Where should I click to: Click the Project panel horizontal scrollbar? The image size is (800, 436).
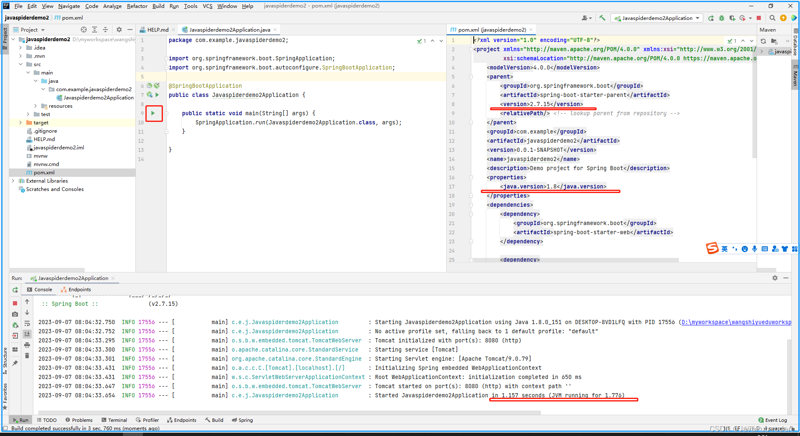47,270
